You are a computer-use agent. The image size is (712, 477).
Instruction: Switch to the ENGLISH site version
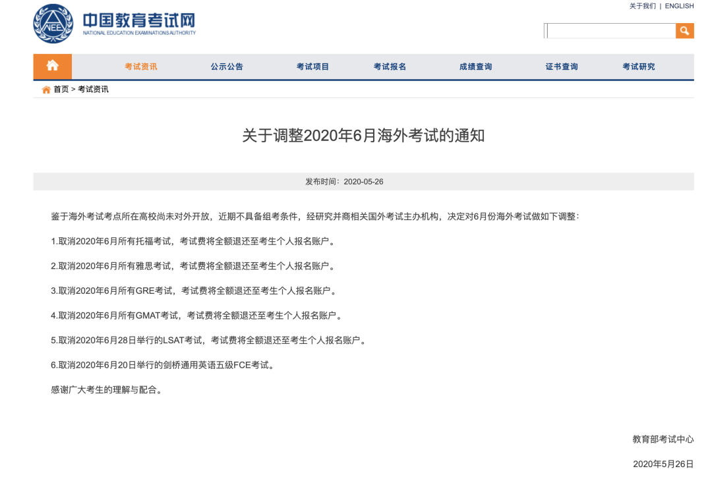pyautogui.click(x=679, y=6)
